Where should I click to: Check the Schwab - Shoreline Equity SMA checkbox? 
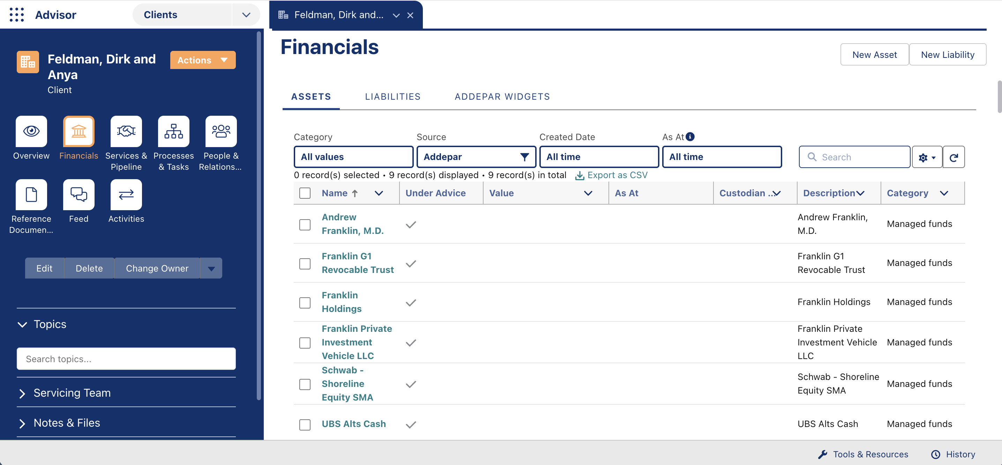[x=305, y=384]
